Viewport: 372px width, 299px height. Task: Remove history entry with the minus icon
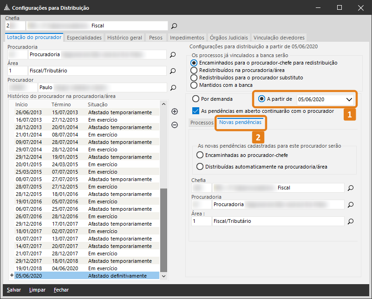tap(175, 124)
